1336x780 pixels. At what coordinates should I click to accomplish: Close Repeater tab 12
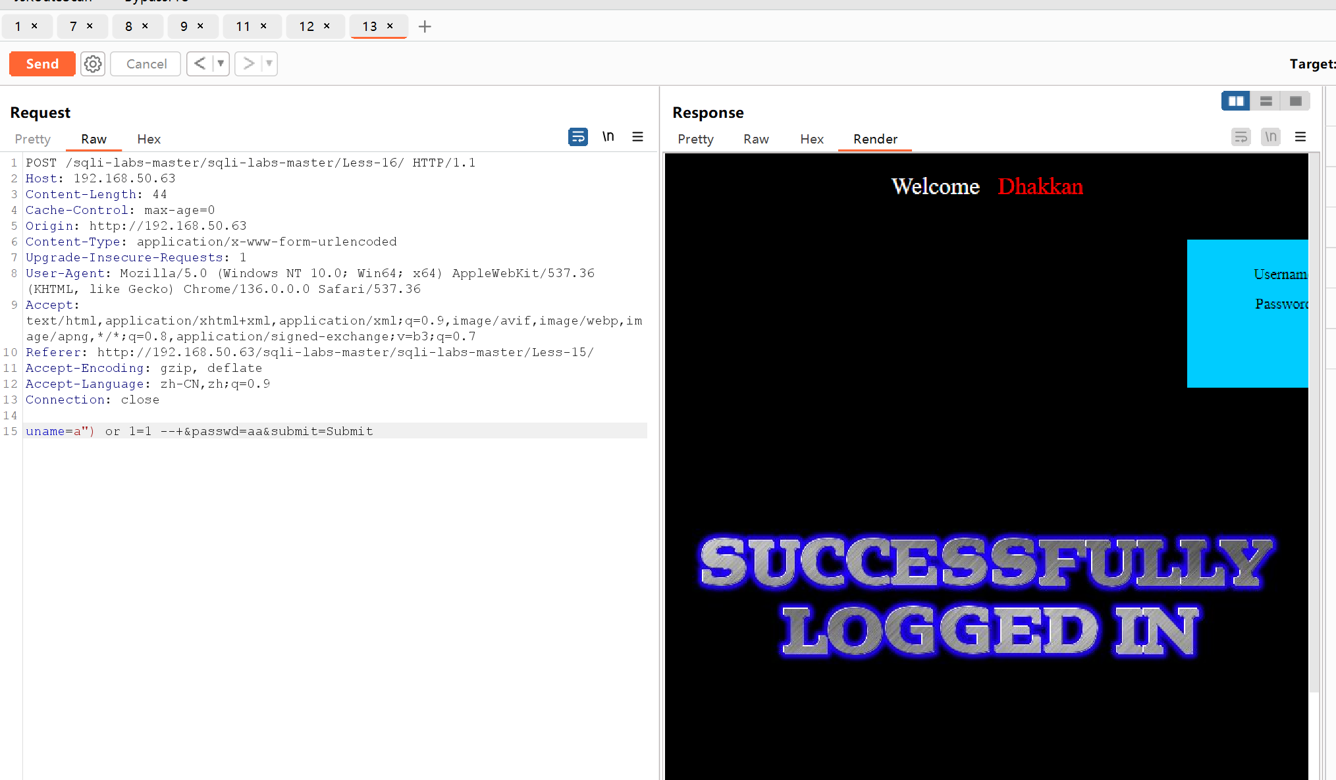click(327, 26)
